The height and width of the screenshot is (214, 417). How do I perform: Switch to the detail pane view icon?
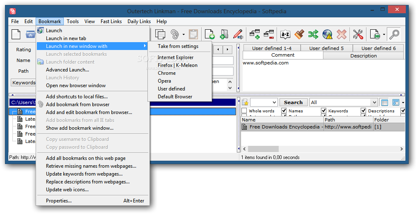(x=396, y=102)
